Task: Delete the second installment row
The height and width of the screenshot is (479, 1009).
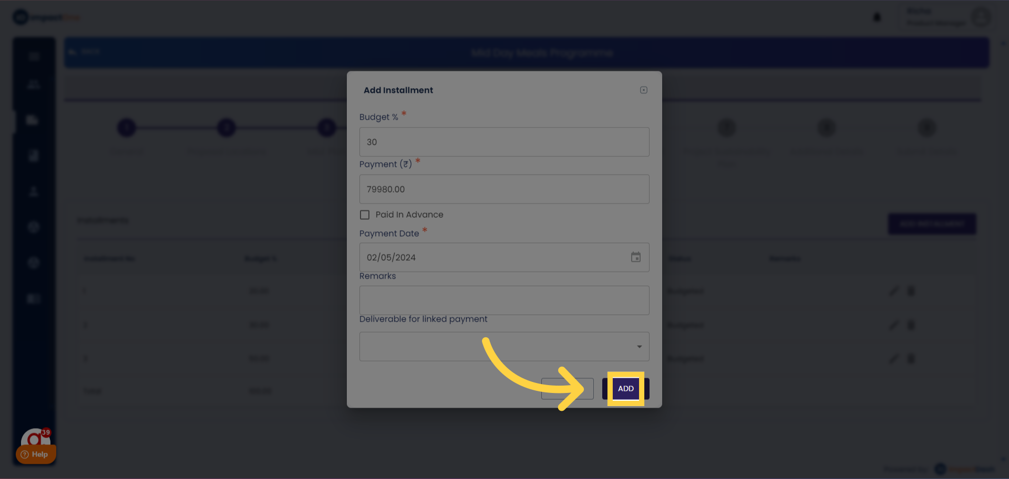Action: [x=911, y=325]
